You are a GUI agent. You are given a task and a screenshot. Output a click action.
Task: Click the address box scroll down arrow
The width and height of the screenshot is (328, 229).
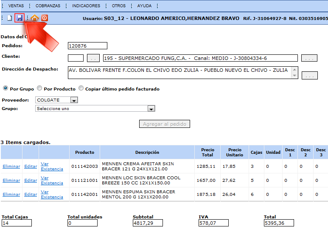pyautogui.click(x=294, y=76)
